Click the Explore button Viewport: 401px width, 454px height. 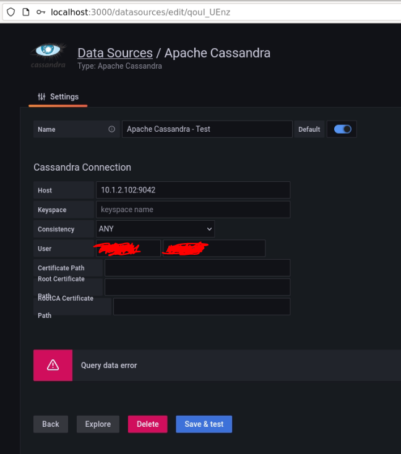click(x=98, y=424)
